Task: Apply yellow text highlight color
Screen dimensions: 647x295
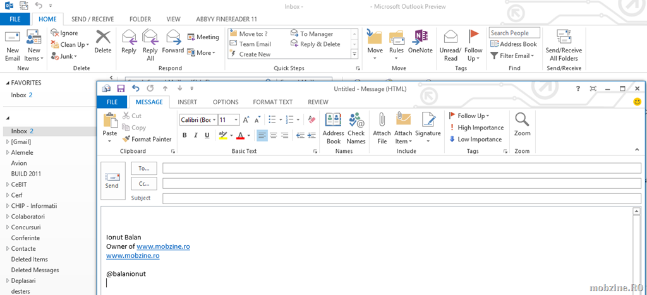Action: (223, 135)
